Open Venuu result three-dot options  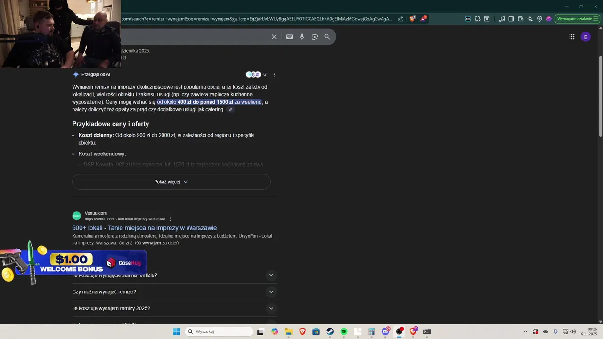pos(170,219)
